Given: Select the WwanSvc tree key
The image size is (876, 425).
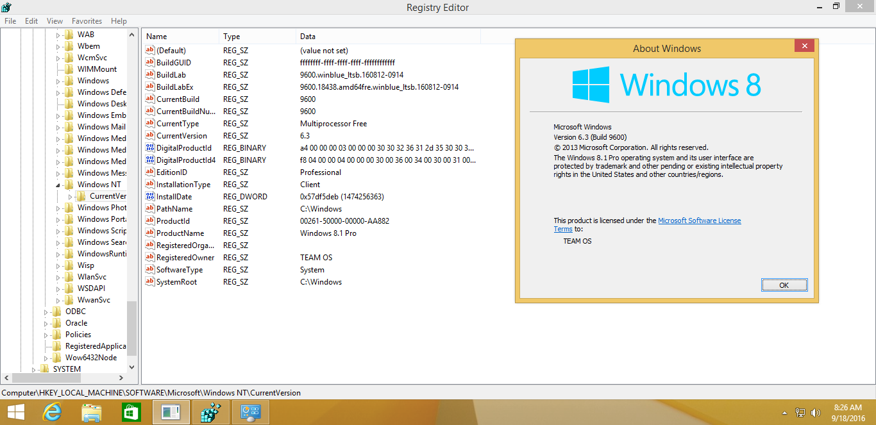Looking at the screenshot, I should (x=94, y=300).
